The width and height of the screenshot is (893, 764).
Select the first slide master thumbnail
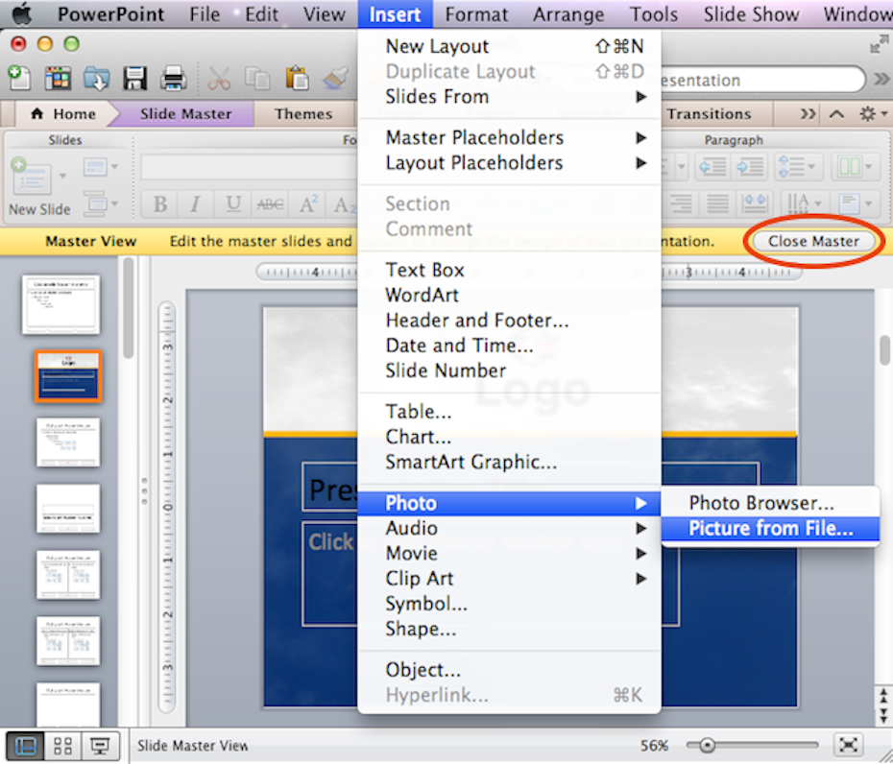[x=61, y=304]
